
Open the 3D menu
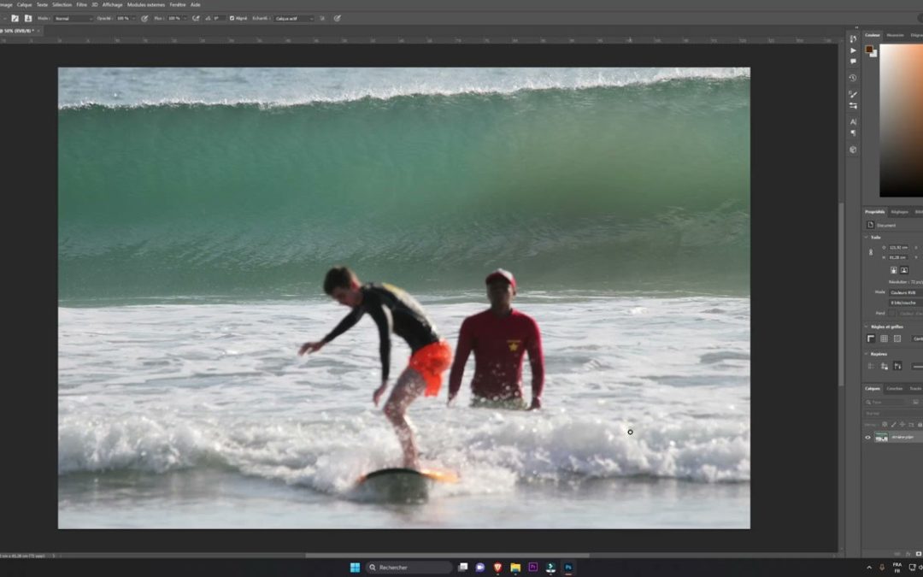tap(95, 5)
